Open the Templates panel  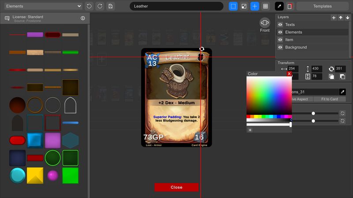tap(322, 6)
